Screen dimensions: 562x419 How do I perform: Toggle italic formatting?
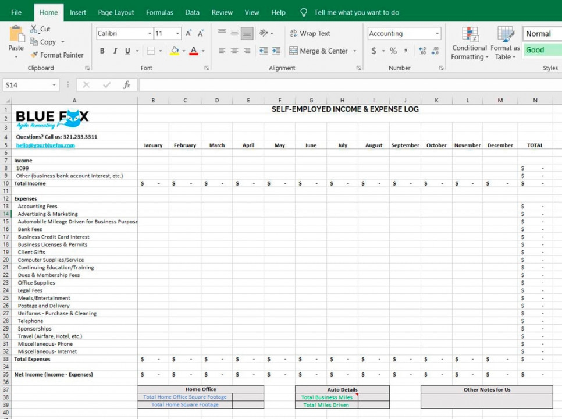pos(114,51)
